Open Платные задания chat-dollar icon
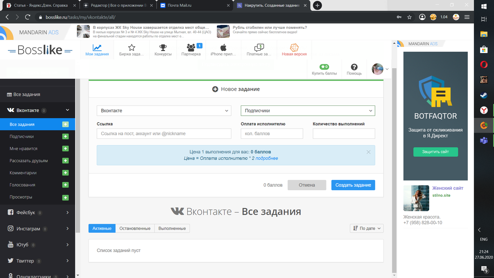The width and height of the screenshot is (494, 278). (x=259, y=47)
